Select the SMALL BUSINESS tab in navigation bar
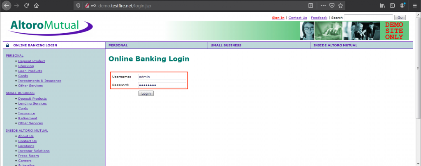This screenshot has height=166, width=421. tap(226, 45)
